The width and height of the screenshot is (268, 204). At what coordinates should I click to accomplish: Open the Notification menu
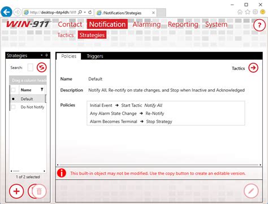coord(107,24)
